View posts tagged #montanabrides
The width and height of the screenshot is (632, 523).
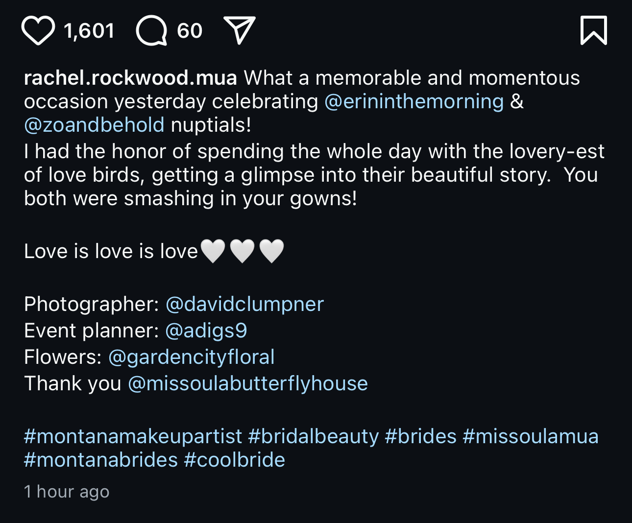(x=101, y=460)
